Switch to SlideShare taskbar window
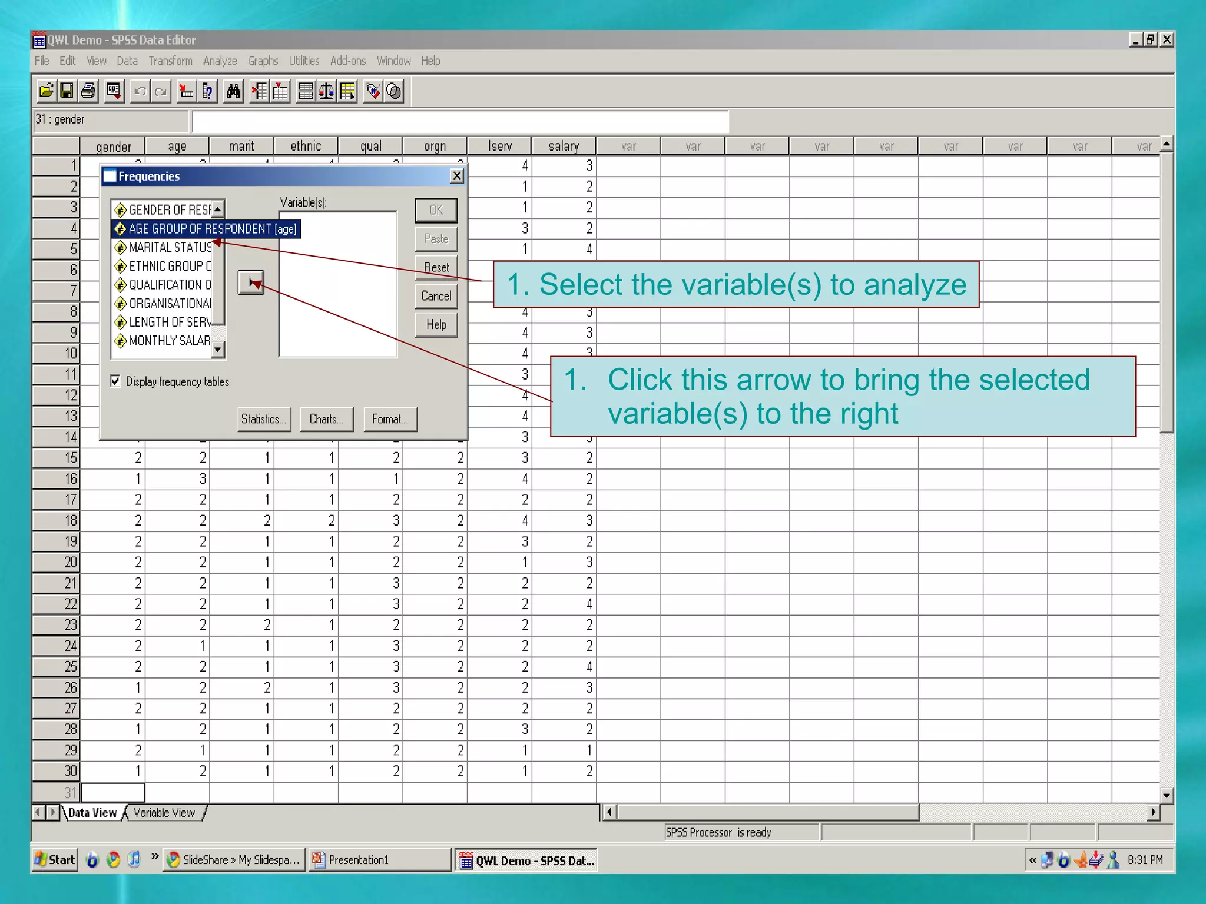Screen dimensions: 1206x904 click(x=234, y=860)
